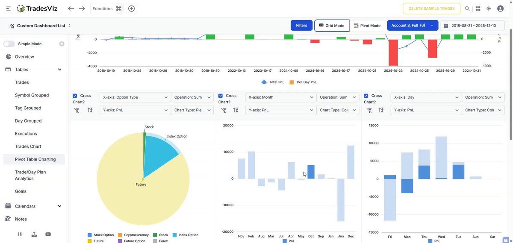This screenshot has width=513, height=243.
Task: Uncheck Cross Chart in the Day chart panel
Action: 366,96
